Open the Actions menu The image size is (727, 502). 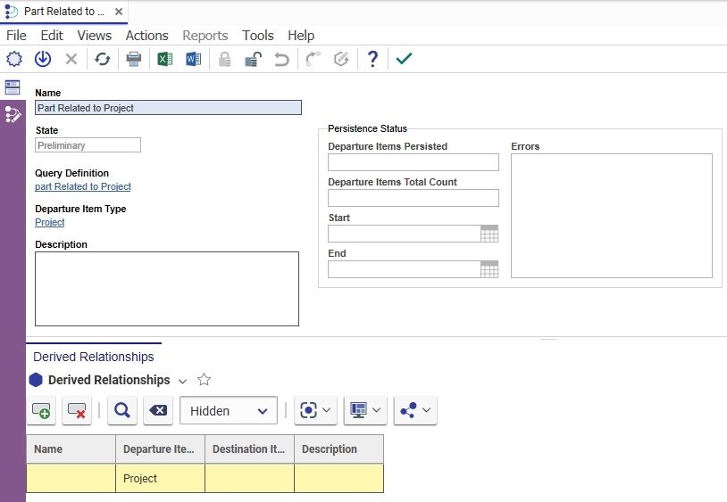coord(147,36)
